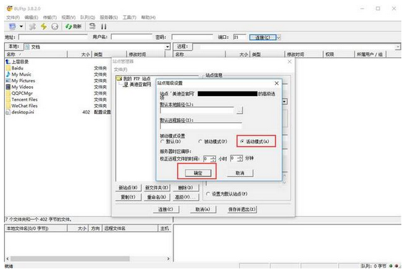Viewport: 404px width, 273px height.
Task: Click the pause bars toolbar icon
Action: coord(104,27)
